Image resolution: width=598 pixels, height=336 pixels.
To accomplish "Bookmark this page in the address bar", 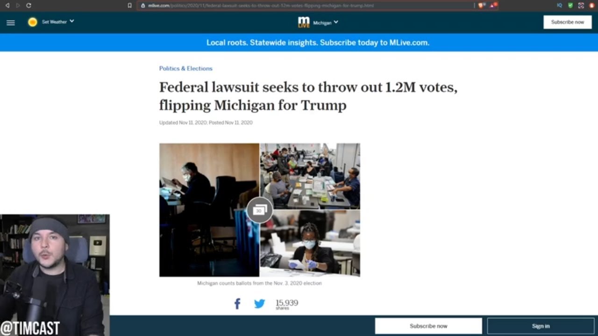I will pos(129,6).
